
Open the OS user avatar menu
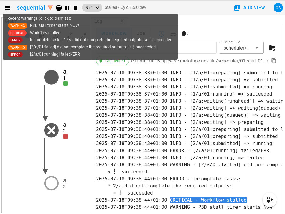pyautogui.click(x=278, y=8)
